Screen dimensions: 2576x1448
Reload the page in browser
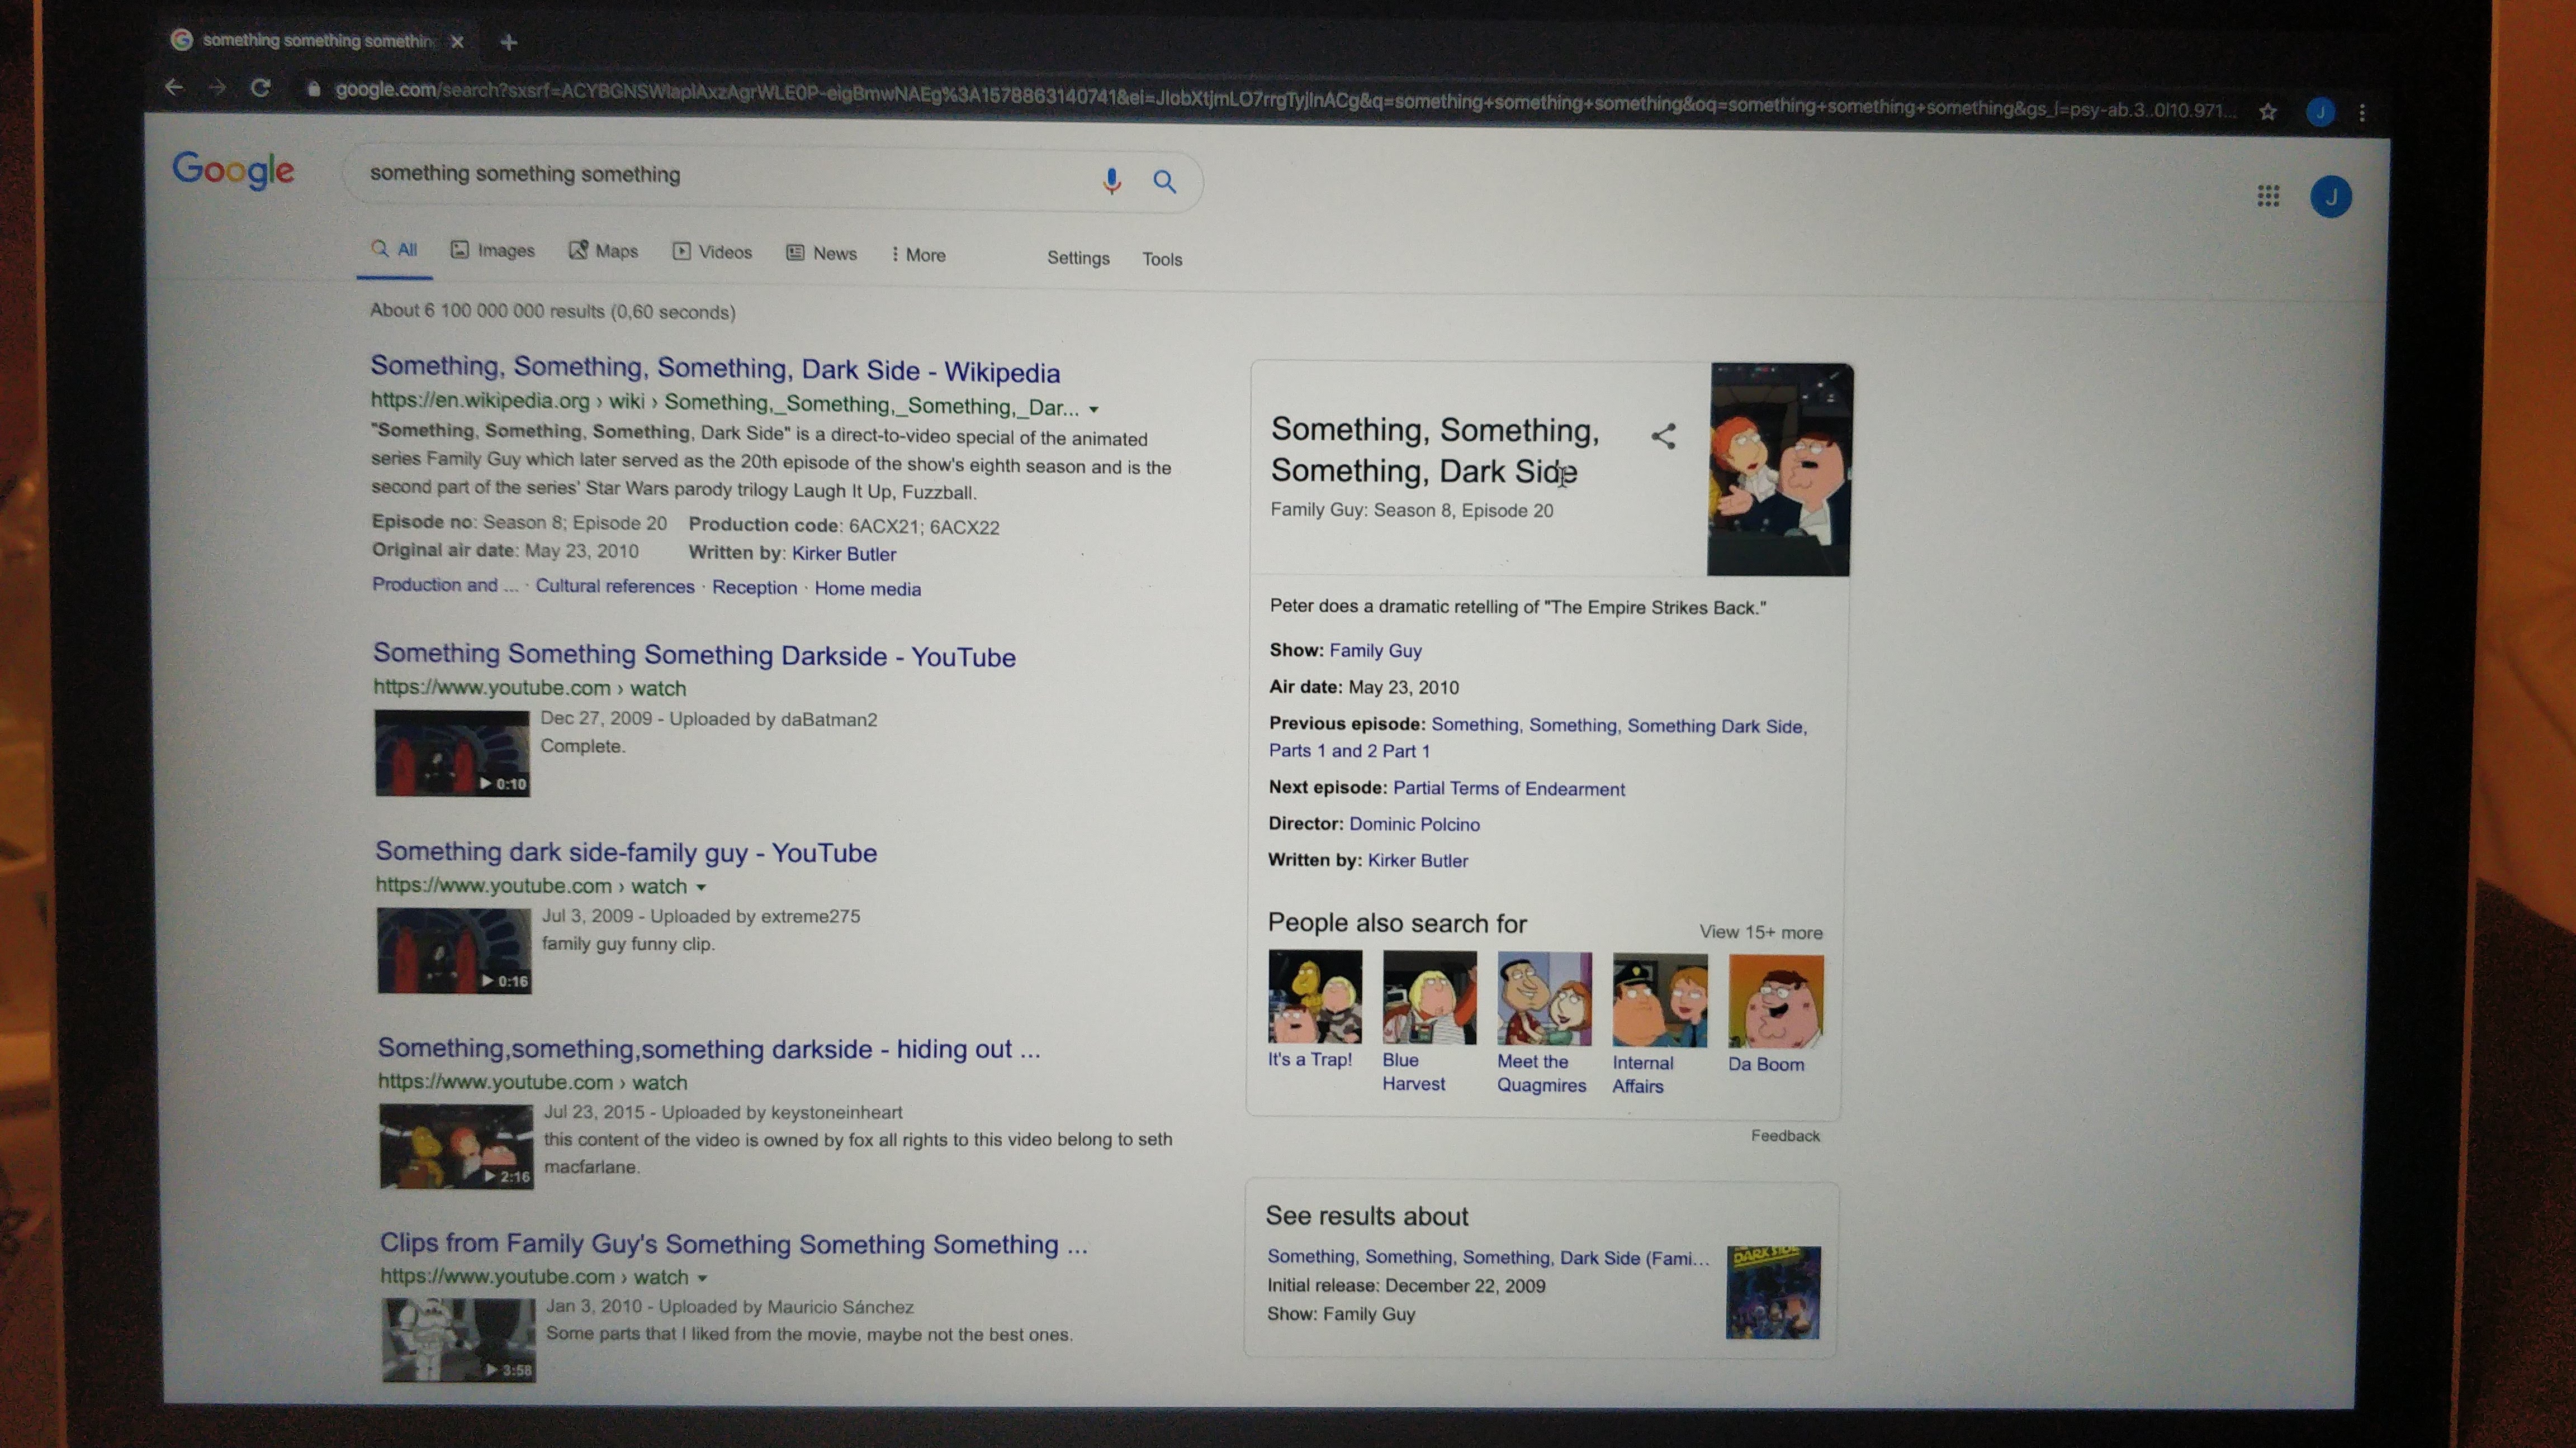click(261, 88)
